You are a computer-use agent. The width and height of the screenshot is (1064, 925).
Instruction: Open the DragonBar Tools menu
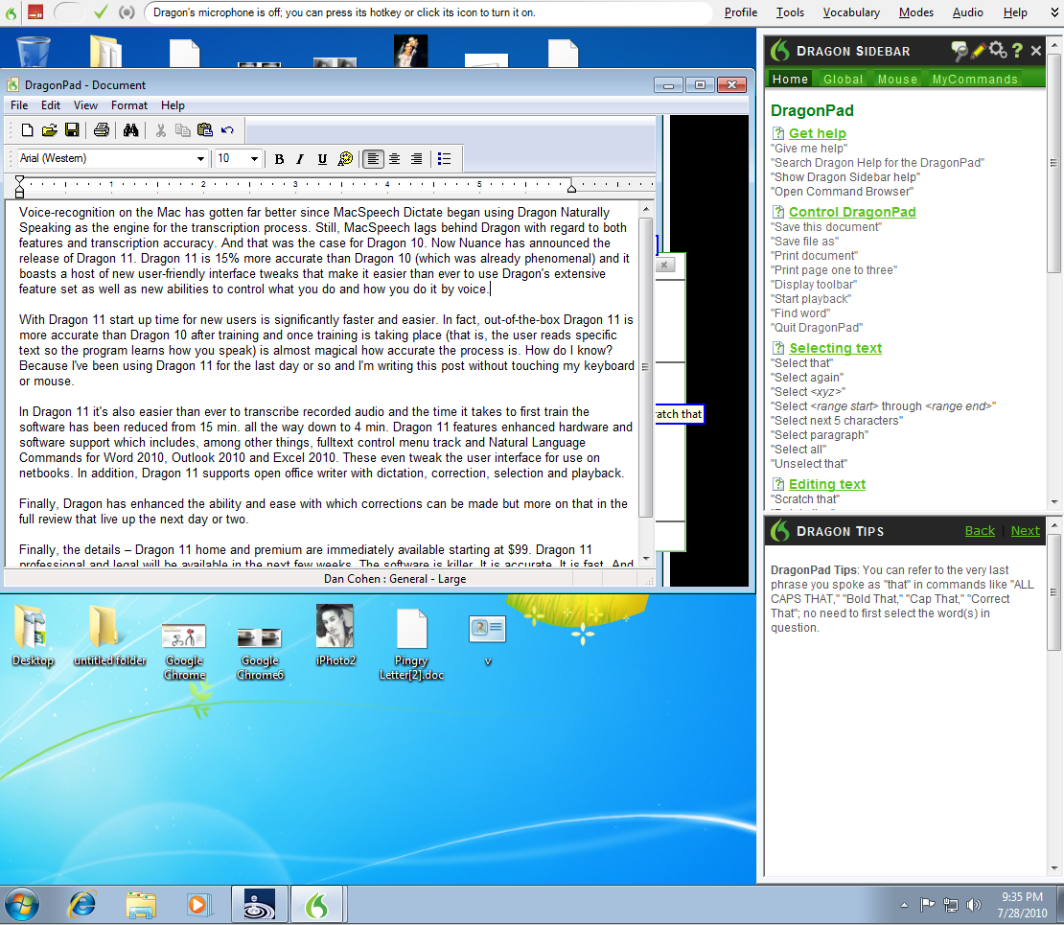point(790,12)
